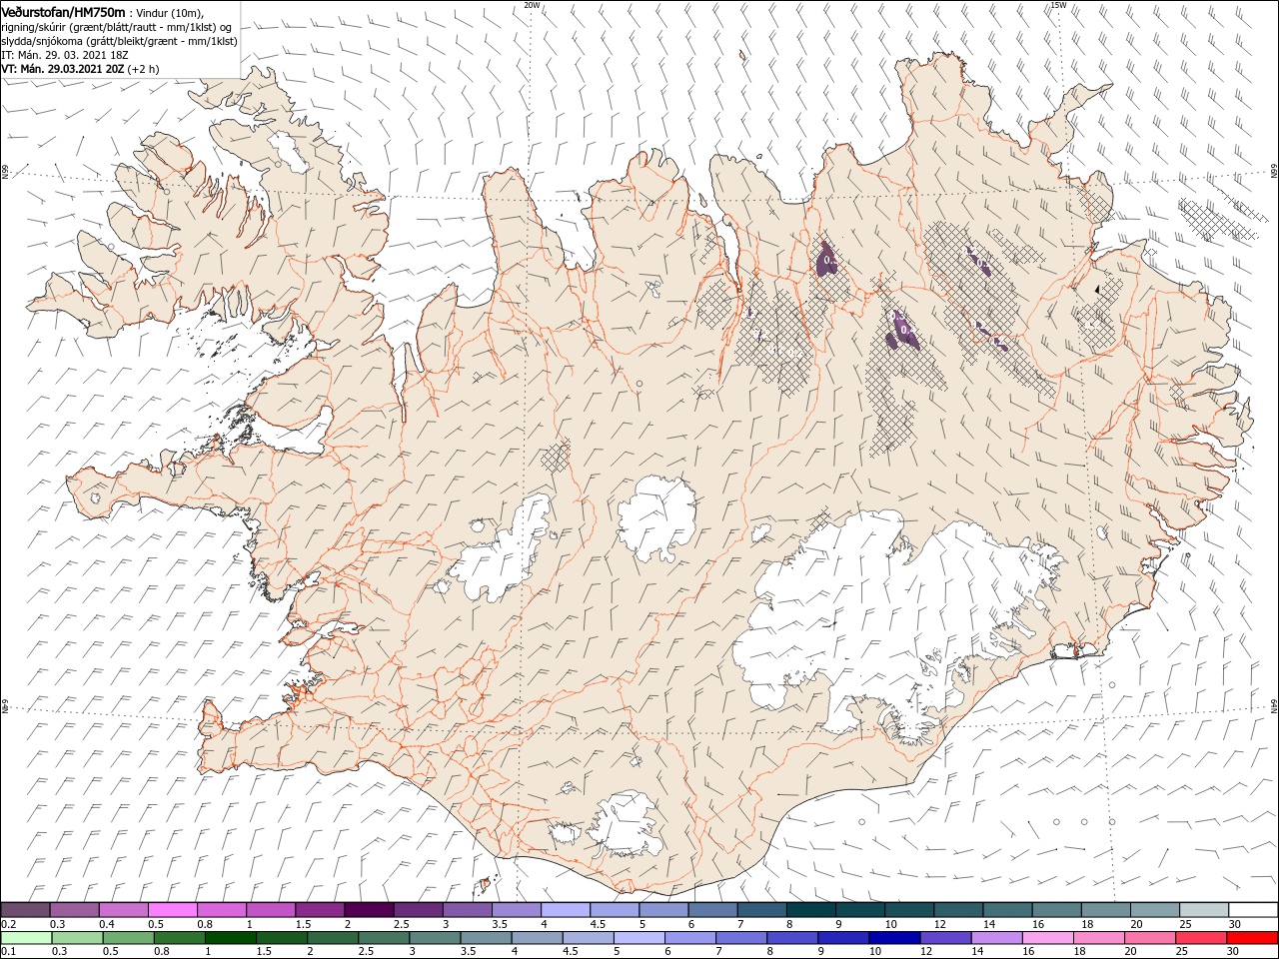Pick lower-row legend swatch starting at 2

tap(333, 938)
